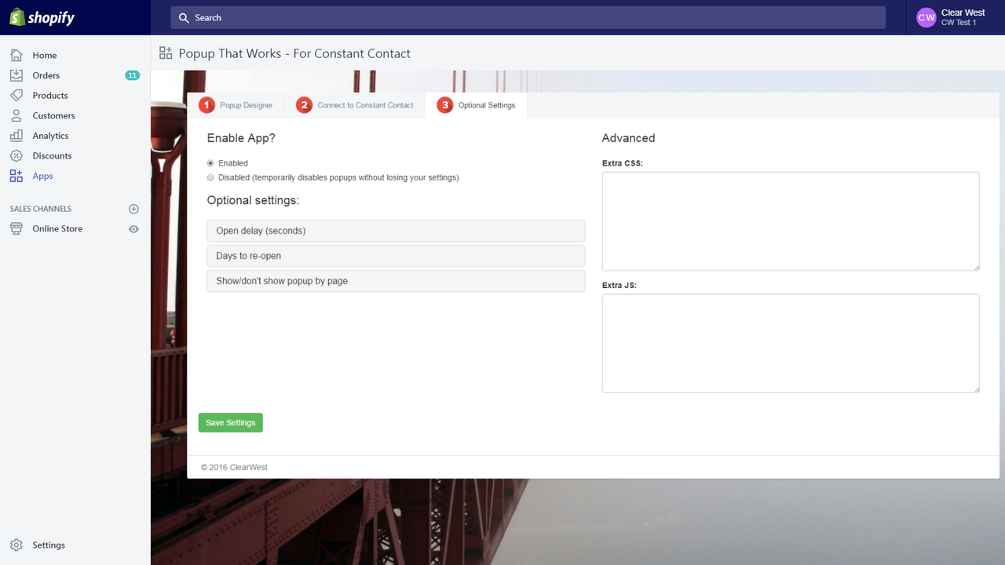Viewport: 1005px width, 565px height.
Task: Click the '© 2016 ClearWest' footer text
Action: pos(234,467)
